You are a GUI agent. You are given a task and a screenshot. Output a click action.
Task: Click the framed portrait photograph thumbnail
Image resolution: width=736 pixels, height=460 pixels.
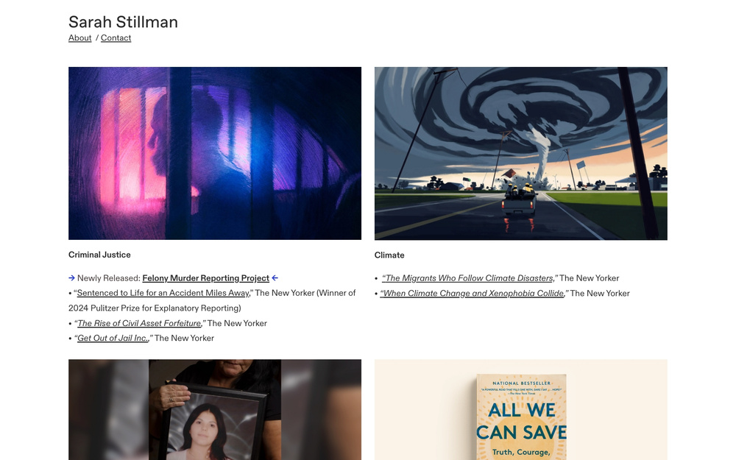pyautogui.click(x=215, y=410)
